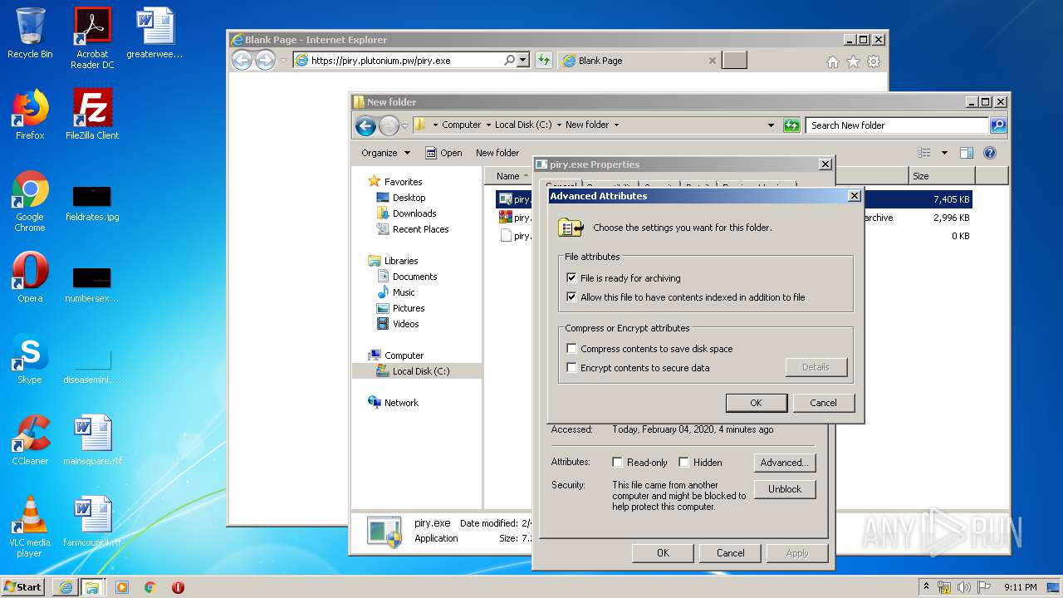Open a new tab in Internet Explorer
Image resolution: width=1063 pixels, height=598 pixels.
734,61
